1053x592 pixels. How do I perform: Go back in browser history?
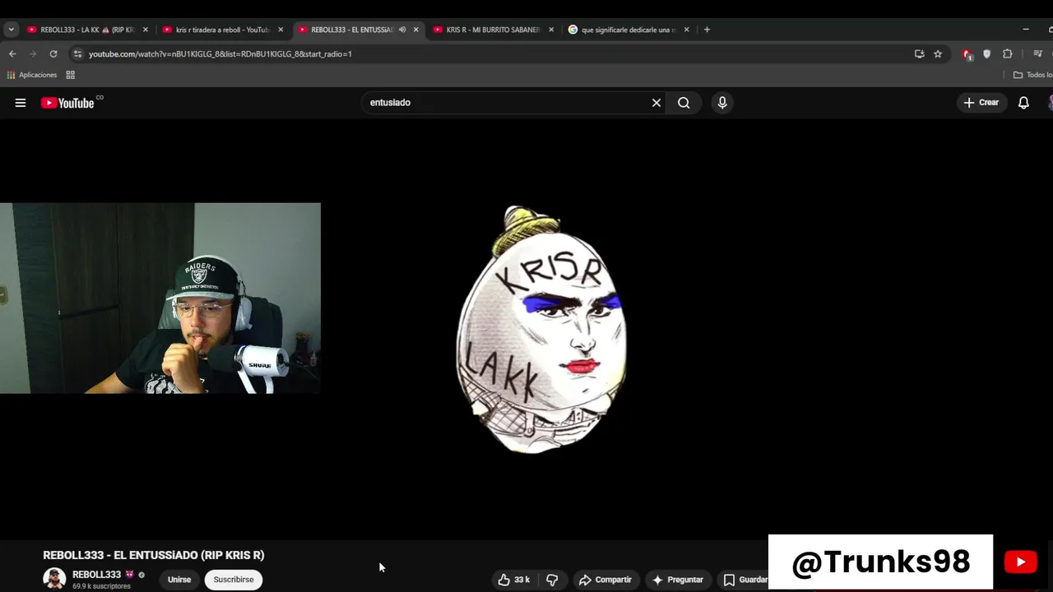coord(12,53)
